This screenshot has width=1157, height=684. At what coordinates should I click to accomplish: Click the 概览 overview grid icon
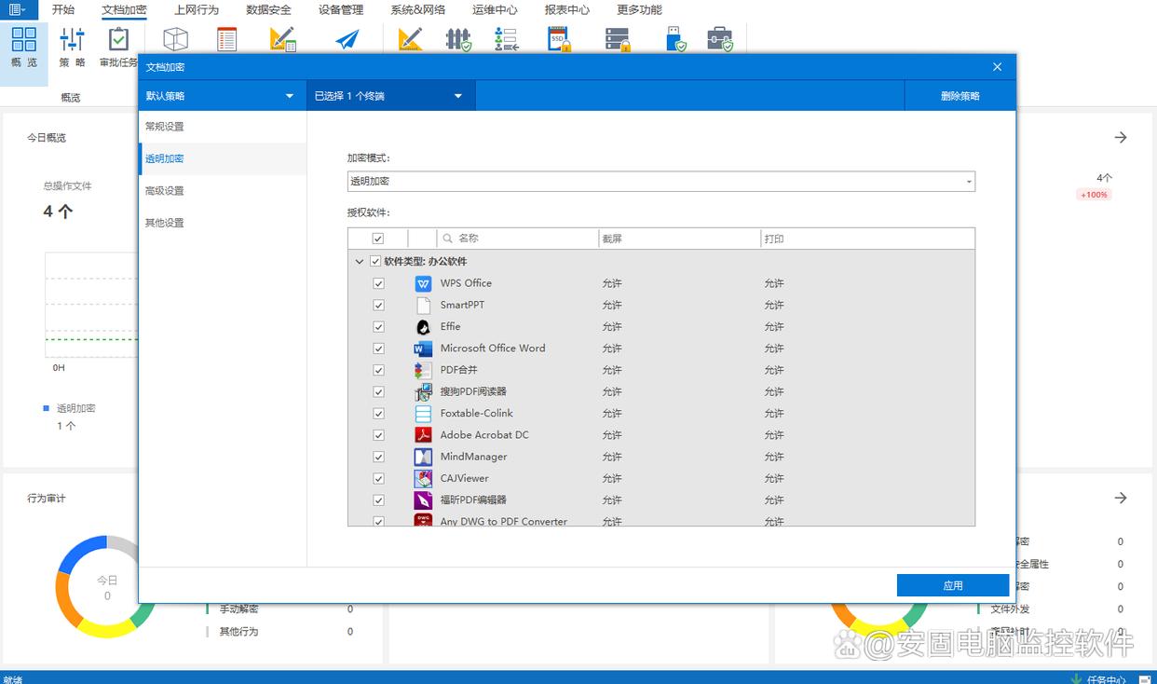pyautogui.click(x=24, y=40)
